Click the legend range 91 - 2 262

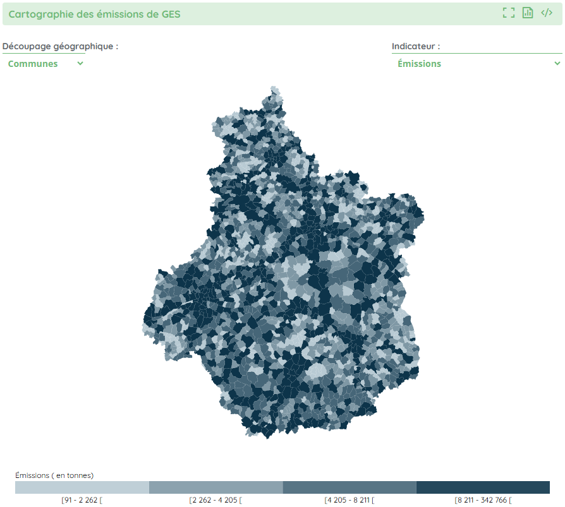tap(82, 500)
